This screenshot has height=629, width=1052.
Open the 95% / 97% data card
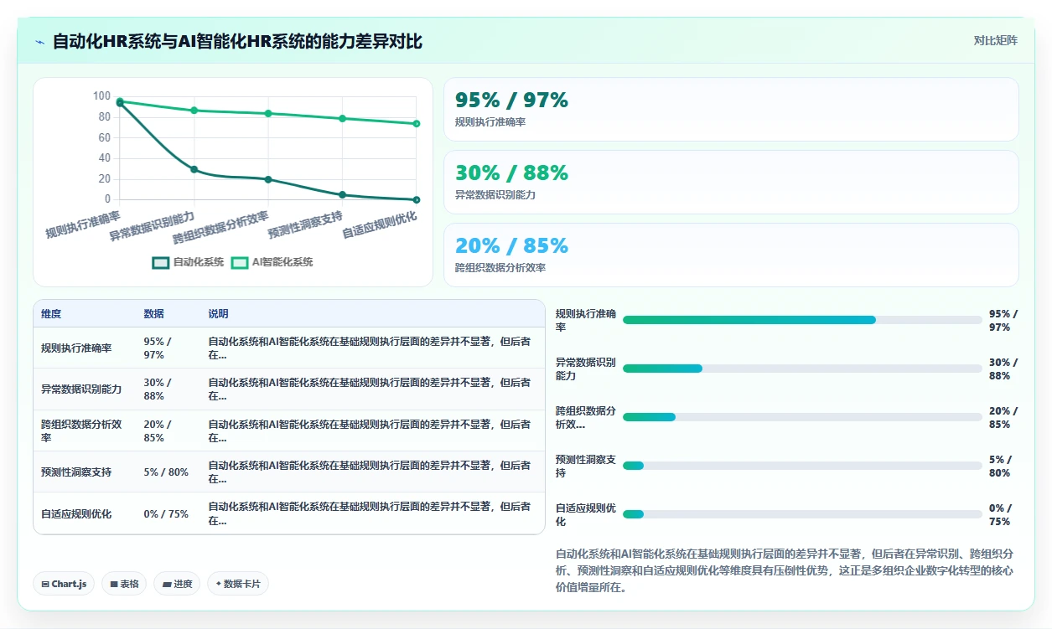(731, 109)
